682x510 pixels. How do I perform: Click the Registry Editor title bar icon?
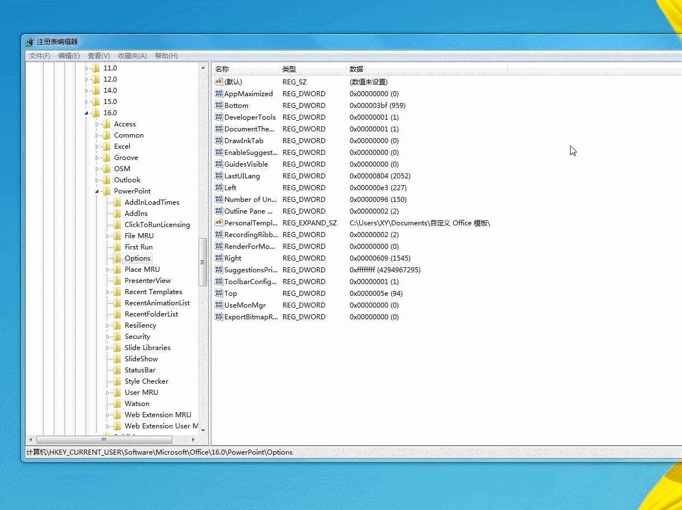30,42
